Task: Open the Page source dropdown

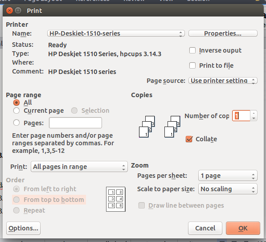Action: coord(223,81)
